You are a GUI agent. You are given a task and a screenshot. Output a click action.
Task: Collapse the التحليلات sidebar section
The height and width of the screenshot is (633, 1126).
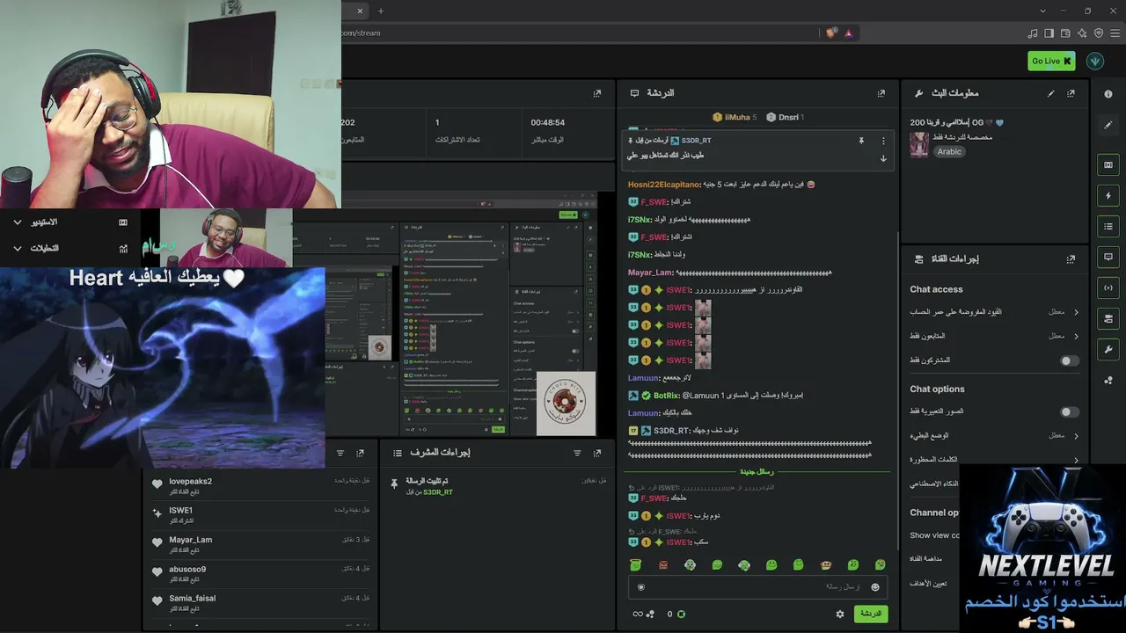click(18, 249)
